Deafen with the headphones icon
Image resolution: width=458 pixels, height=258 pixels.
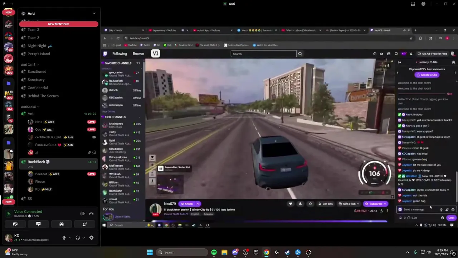[x=78, y=238]
